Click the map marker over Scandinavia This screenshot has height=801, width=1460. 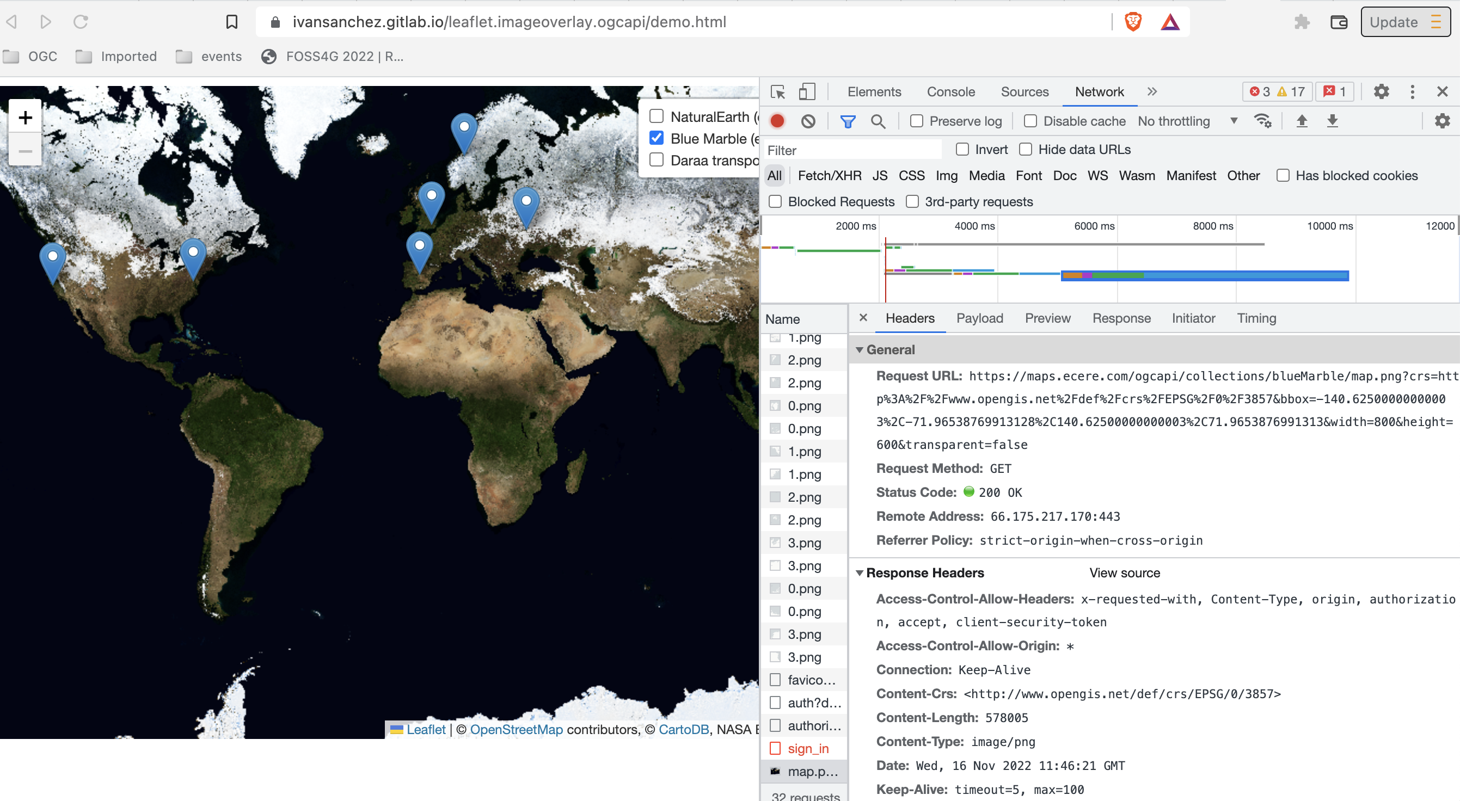click(464, 133)
